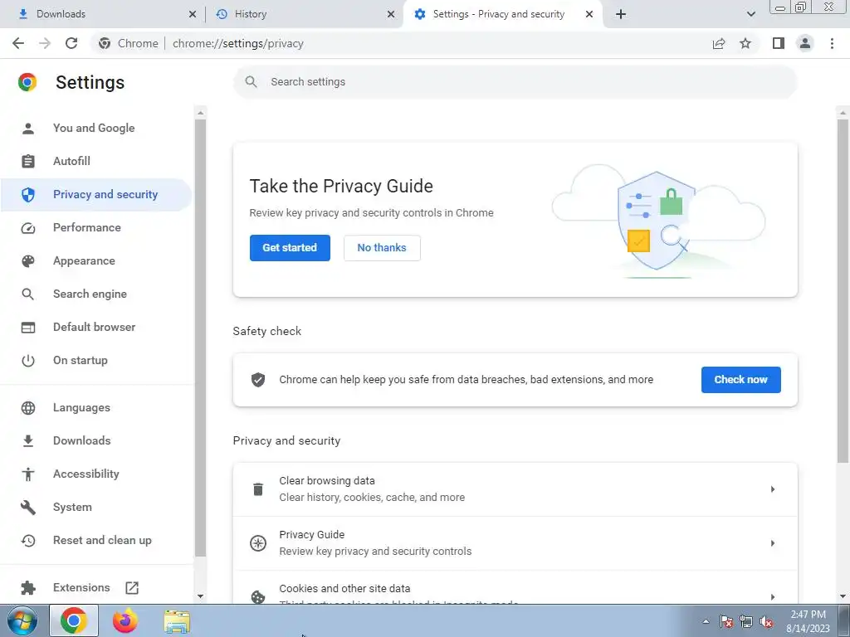Screen dimensions: 850x637
Task: Open Privacy Guide row
Action: click(x=515, y=543)
